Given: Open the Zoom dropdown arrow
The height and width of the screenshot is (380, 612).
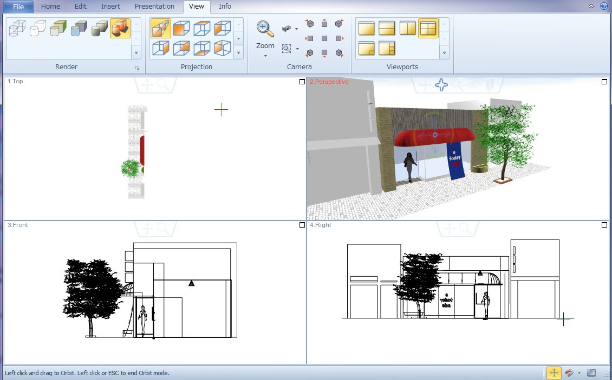Looking at the screenshot, I should (265, 56).
